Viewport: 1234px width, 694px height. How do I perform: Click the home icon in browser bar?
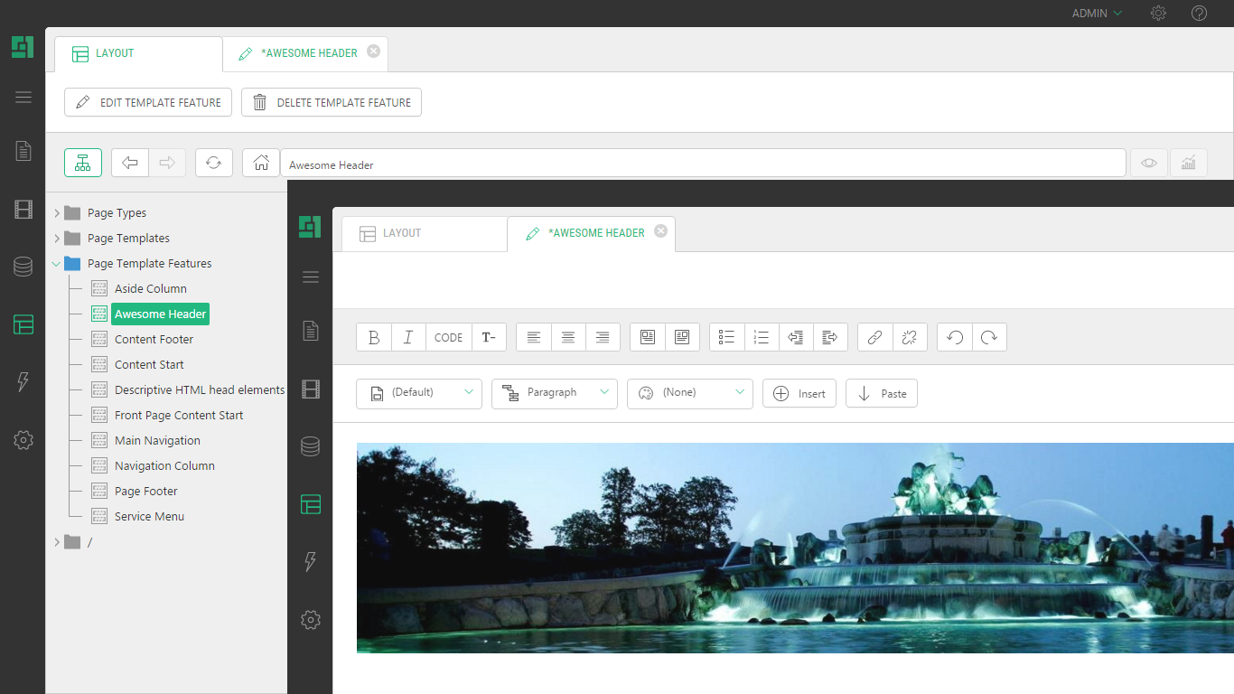click(x=261, y=163)
